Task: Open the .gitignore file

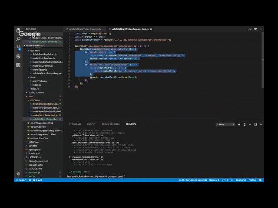Action: (33, 142)
